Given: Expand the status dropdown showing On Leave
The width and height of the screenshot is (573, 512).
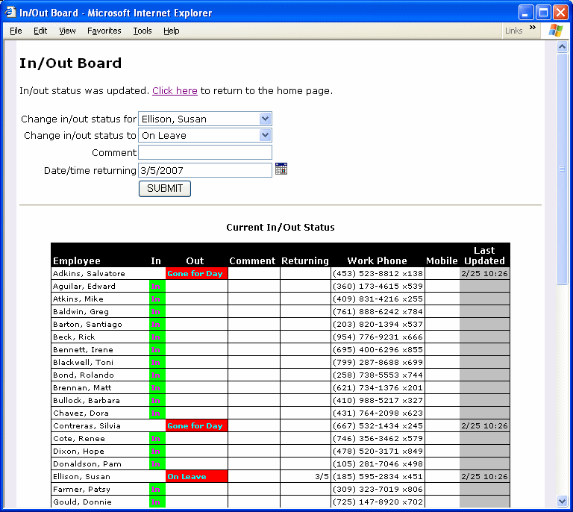Looking at the screenshot, I should [x=265, y=135].
